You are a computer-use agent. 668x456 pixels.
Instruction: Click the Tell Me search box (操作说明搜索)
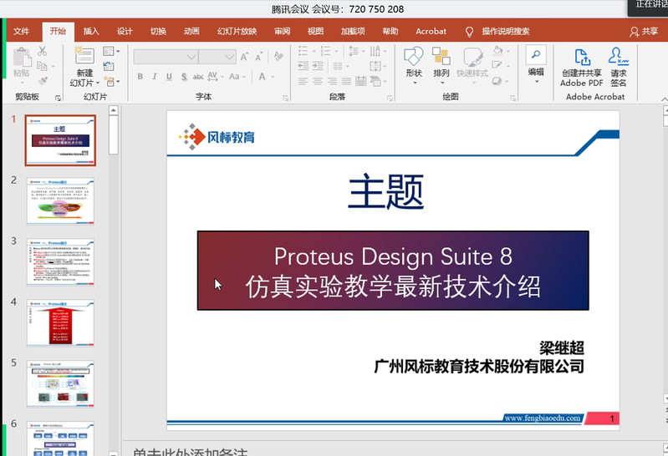tap(505, 32)
